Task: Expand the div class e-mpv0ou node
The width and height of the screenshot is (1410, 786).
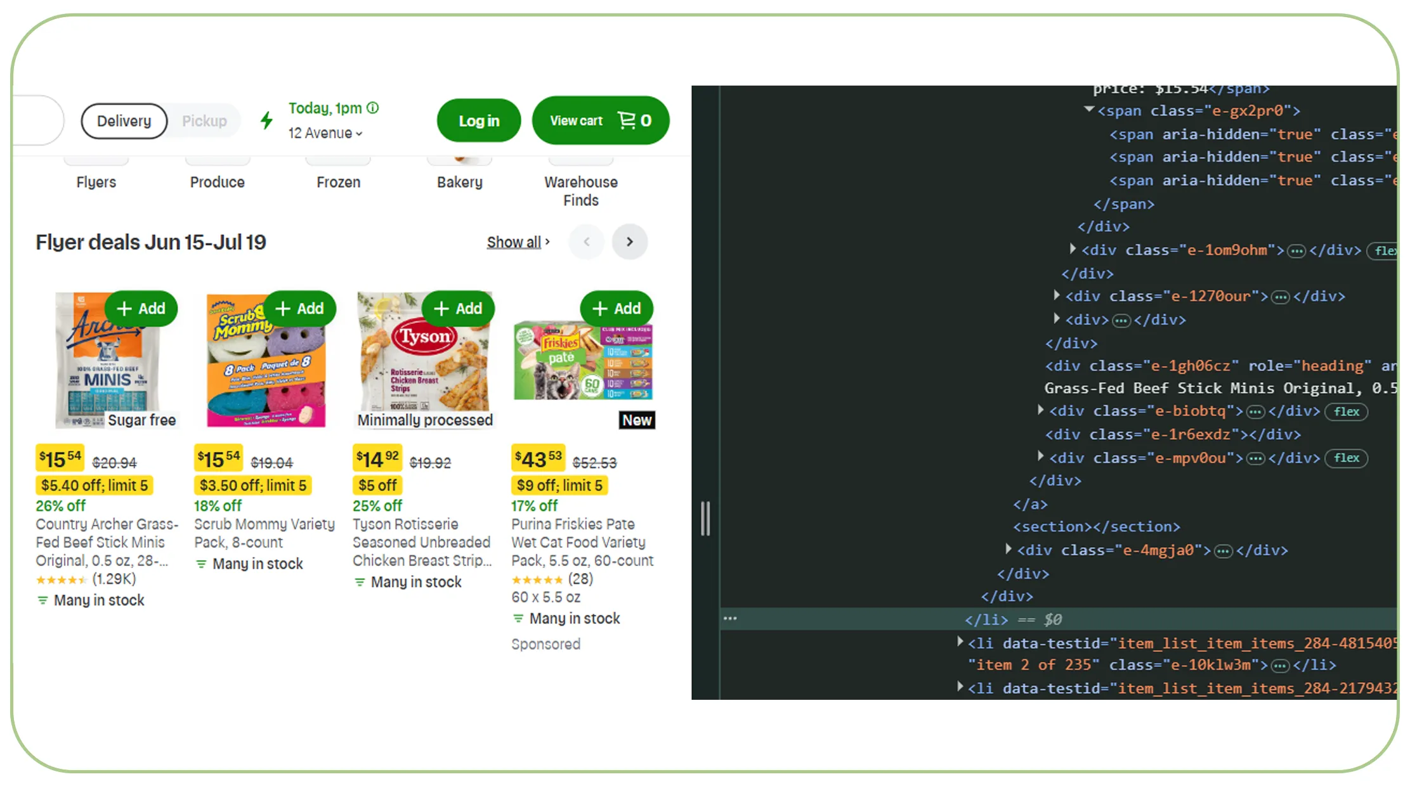Action: 1041,456
